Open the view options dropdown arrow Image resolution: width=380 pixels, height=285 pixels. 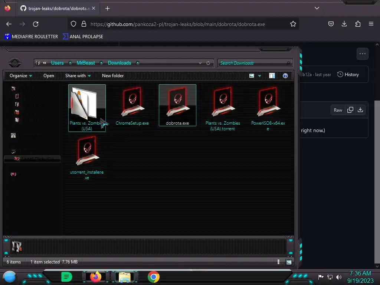pos(259,76)
